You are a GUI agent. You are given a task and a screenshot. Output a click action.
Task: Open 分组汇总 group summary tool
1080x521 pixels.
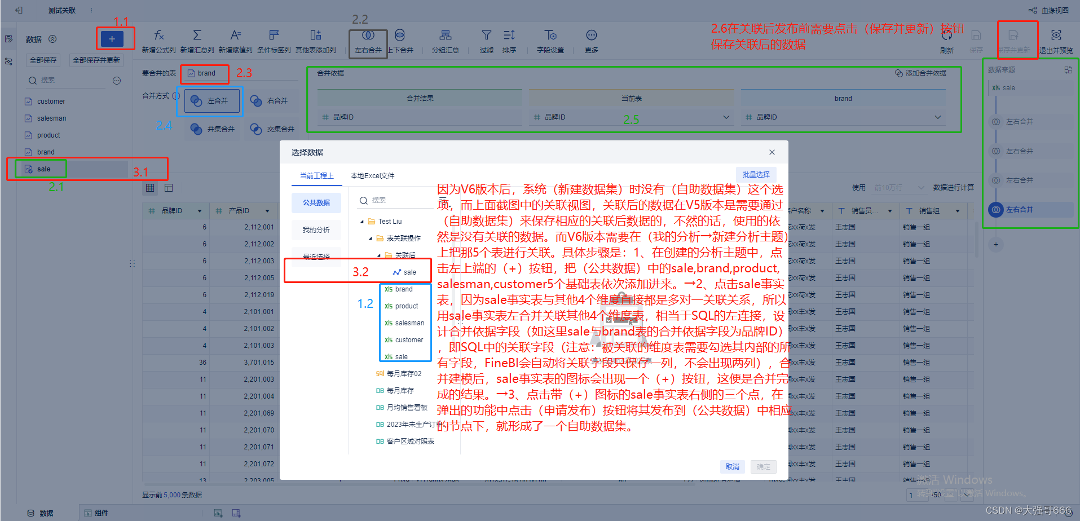tap(446, 43)
